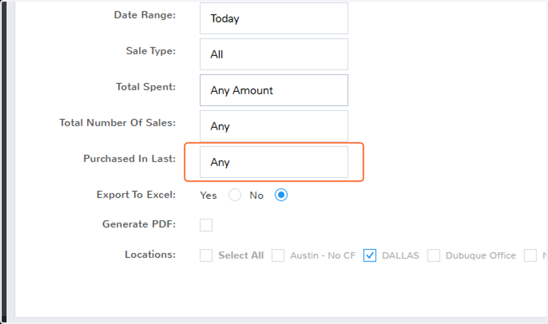
Task: Click the Austin - No CF label text
Action: 323,255
